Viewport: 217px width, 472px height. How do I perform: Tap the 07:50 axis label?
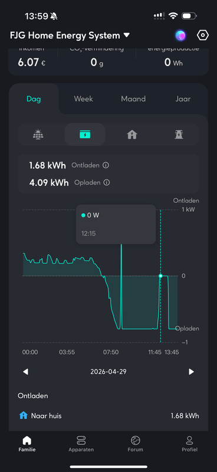tap(111, 352)
